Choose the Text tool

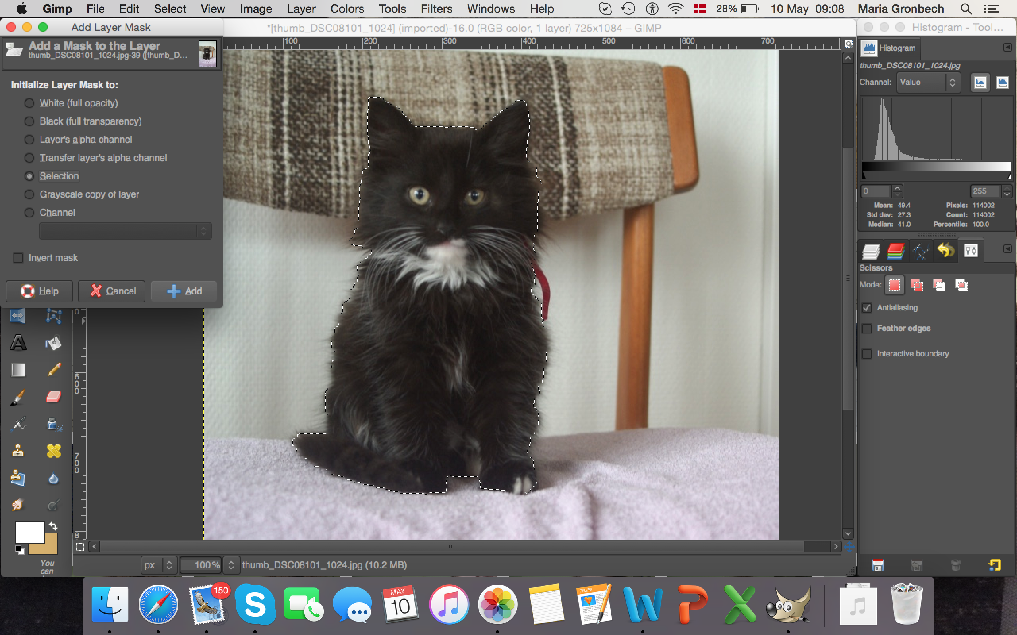[18, 343]
